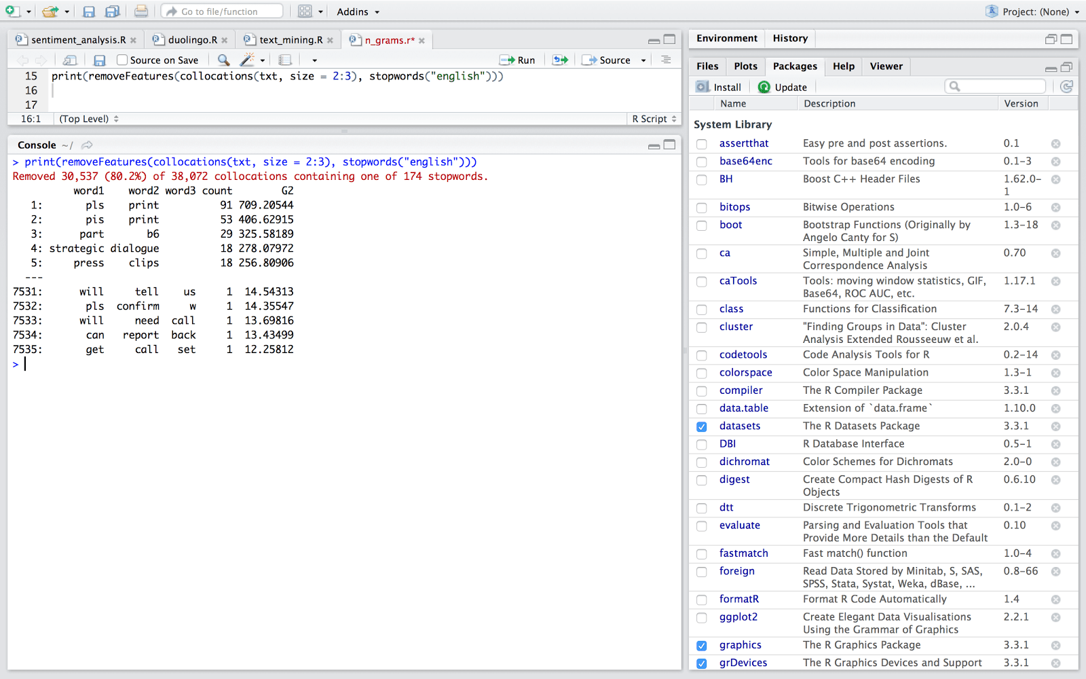Viewport: 1086px width, 679px height.
Task: Open the Plots tab
Action: (x=745, y=66)
